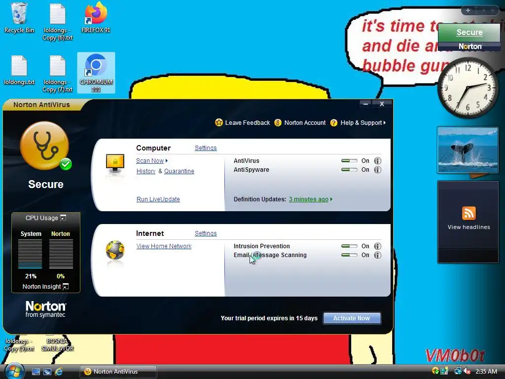Screen dimensions: 505x379
Task: Click sidebar add gadgets plus button
Action: pyautogui.click(x=468, y=10)
